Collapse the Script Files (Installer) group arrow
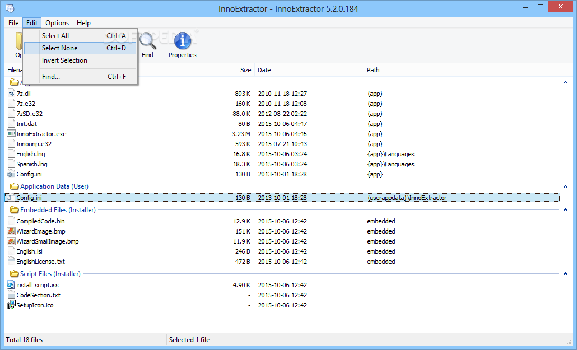Image resolution: width=577 pixels, height=350 pixels. pyautogui.click(x=566, y=273)
